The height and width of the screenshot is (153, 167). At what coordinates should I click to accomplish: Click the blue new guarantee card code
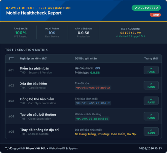(x=93, y=103)
